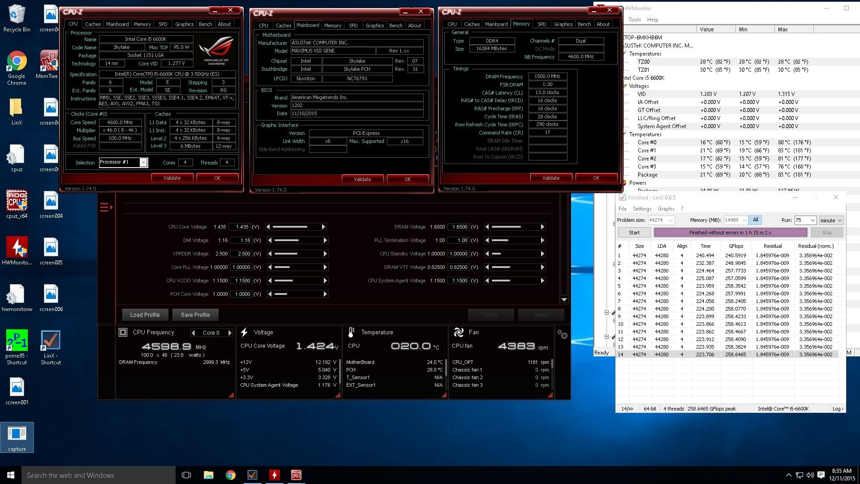Click Validate in the first CPU-Z window
This screenshot has height=484, width=860.
click(172, 178)
